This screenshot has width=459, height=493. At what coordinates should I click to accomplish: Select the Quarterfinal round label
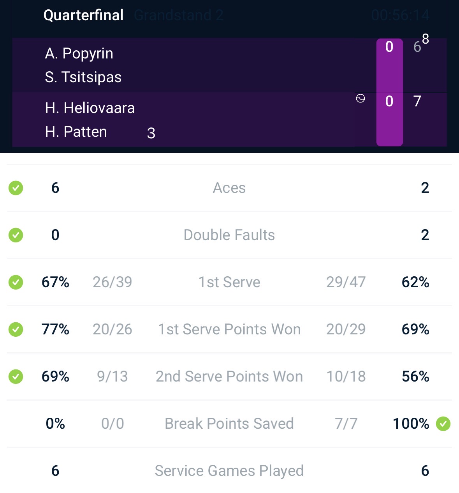pyautogui.click(x=83, y=15)
